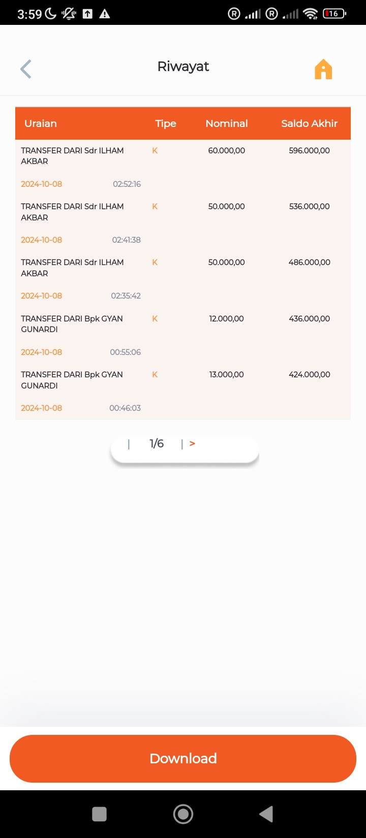Tap the back arrow icon

(26, 69)
